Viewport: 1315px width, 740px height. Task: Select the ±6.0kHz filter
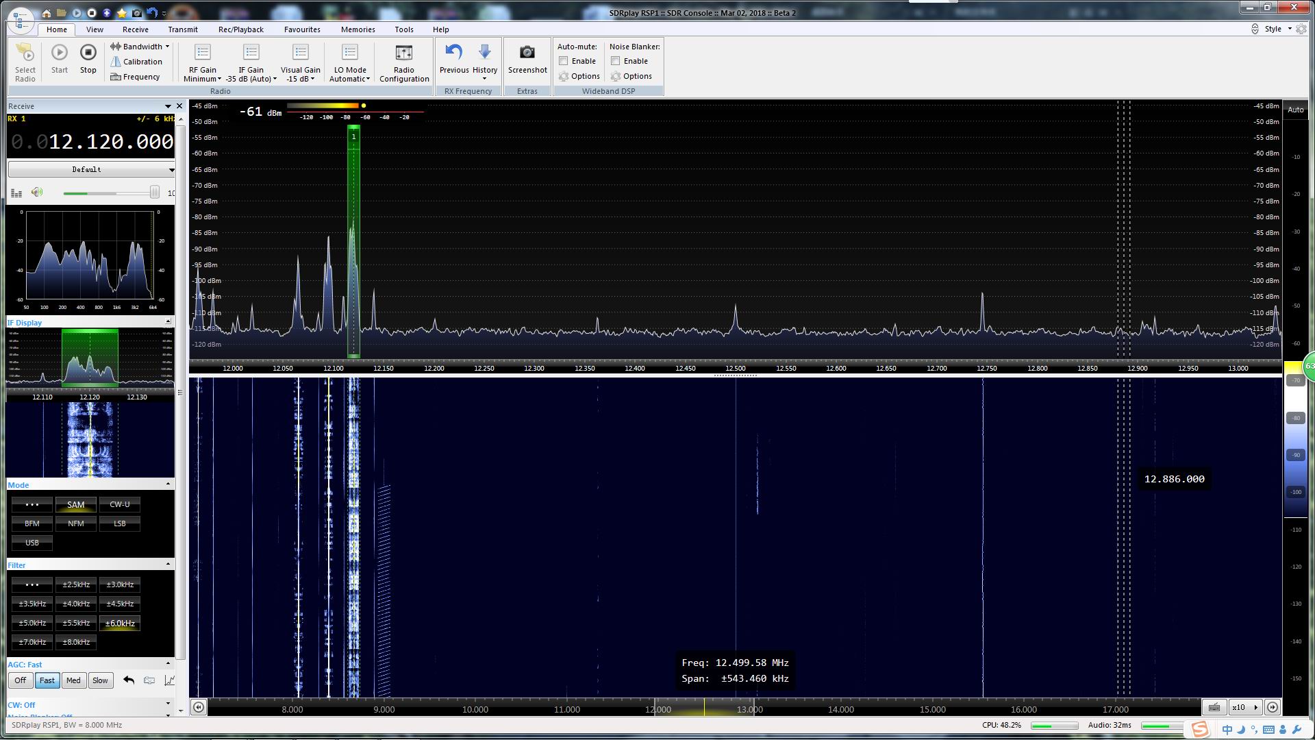[119, 623]
